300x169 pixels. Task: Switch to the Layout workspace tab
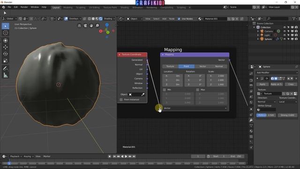pos(56,8)
